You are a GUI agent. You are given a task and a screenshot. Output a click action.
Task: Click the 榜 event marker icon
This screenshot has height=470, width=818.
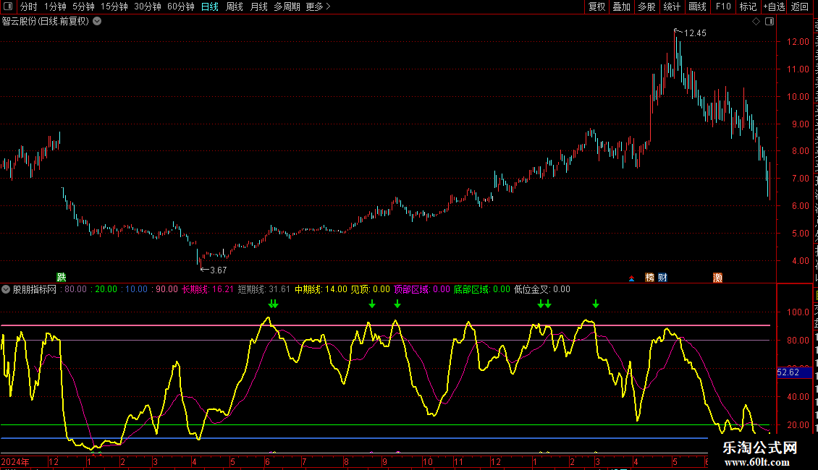coord(649,277)
